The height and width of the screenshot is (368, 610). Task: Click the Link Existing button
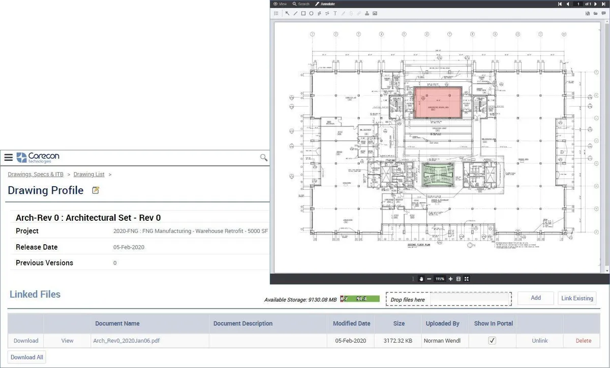coord(577,298)
